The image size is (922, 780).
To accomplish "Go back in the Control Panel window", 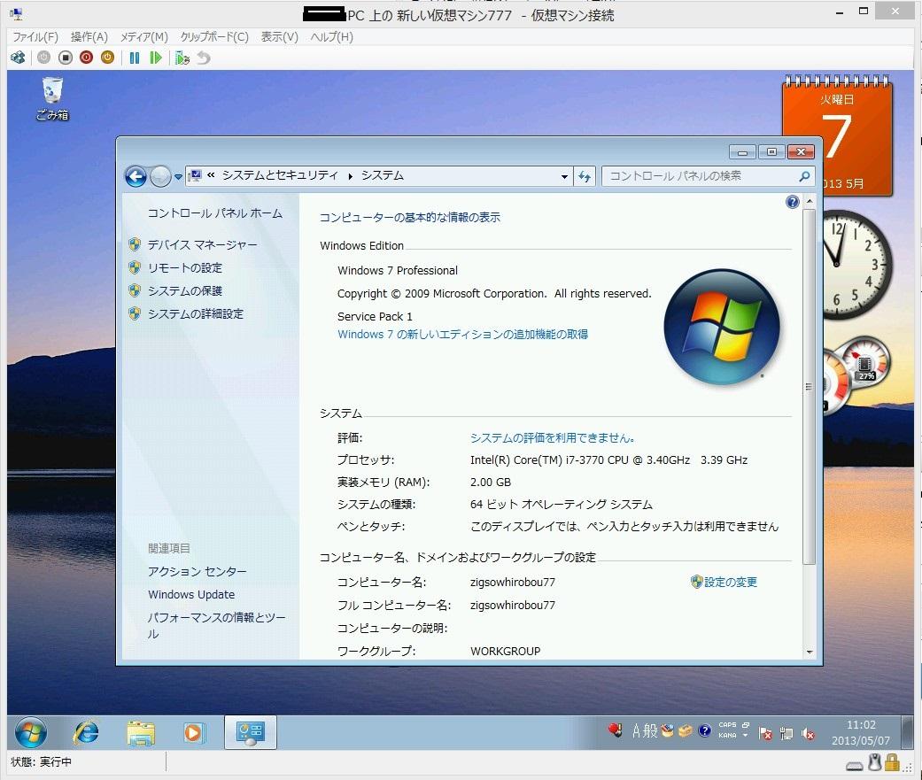I will [x=136, y=176].
